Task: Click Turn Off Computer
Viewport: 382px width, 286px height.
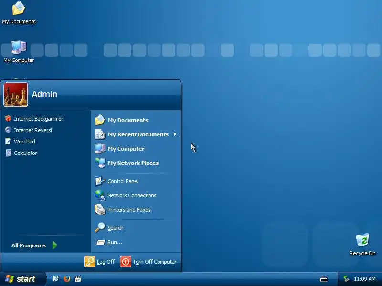Action: click(148, 262)
